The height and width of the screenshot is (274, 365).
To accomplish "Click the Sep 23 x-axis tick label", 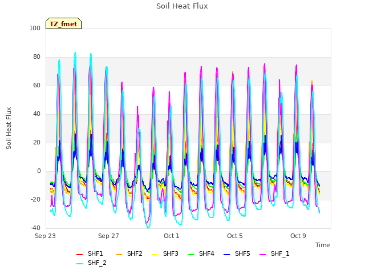I will [x=46, y=236].
